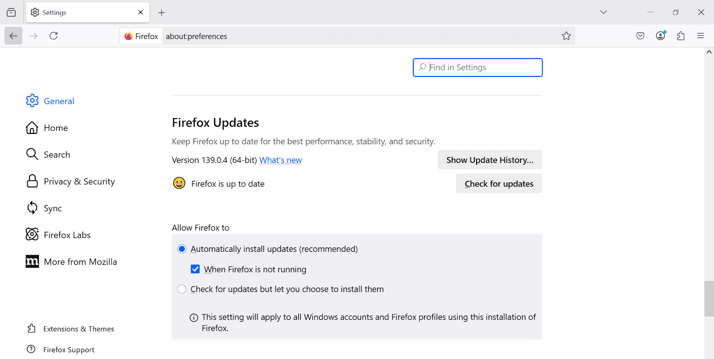Select 'Automatically install updates' option
The width and height of the screenshot is (714, 359).
pos(182,249)
